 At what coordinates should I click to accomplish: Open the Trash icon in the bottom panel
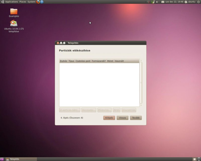click(x=199, y=159)
